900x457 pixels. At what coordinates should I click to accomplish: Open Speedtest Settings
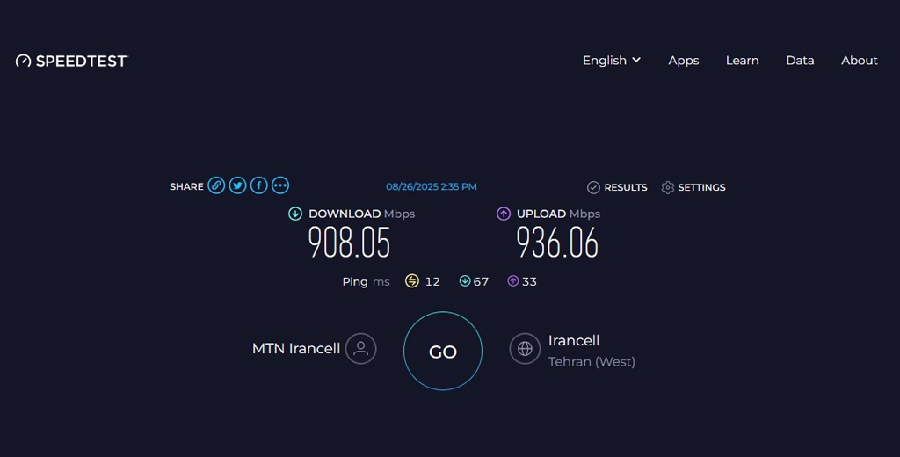pos(693,187)
